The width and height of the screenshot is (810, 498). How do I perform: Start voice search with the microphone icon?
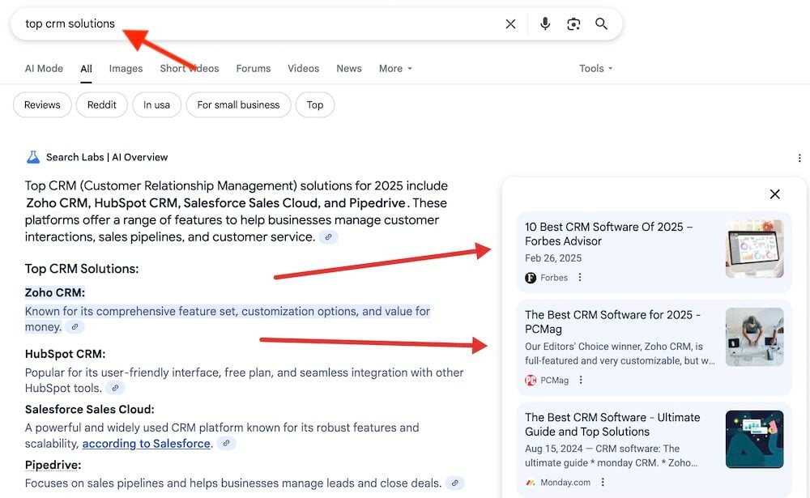click(x=545, y=23)
